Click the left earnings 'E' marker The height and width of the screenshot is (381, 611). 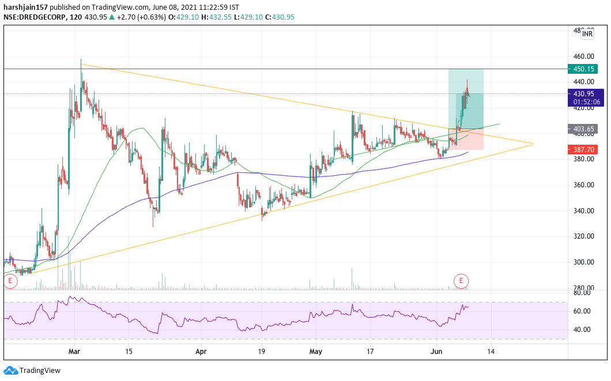click(x=10, y=281)
